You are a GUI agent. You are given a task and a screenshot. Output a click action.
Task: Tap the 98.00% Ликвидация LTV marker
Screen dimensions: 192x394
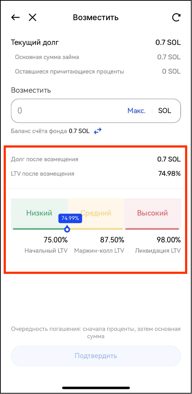pos(169,240)
